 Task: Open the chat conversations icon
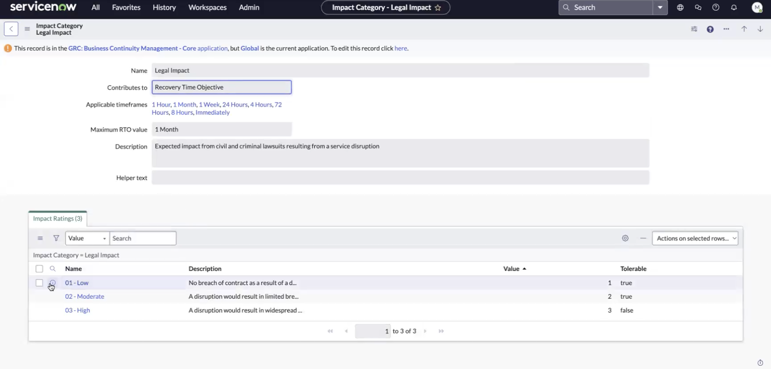pyautogui.click(x=698, y=7)
